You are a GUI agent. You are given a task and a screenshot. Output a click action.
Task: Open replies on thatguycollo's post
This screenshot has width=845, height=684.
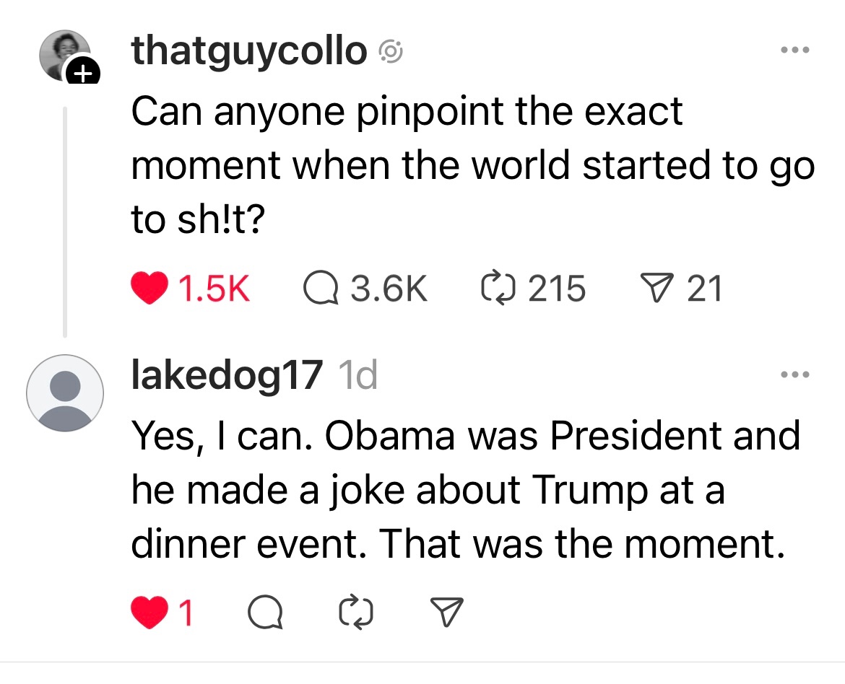[x=318, y=289]
